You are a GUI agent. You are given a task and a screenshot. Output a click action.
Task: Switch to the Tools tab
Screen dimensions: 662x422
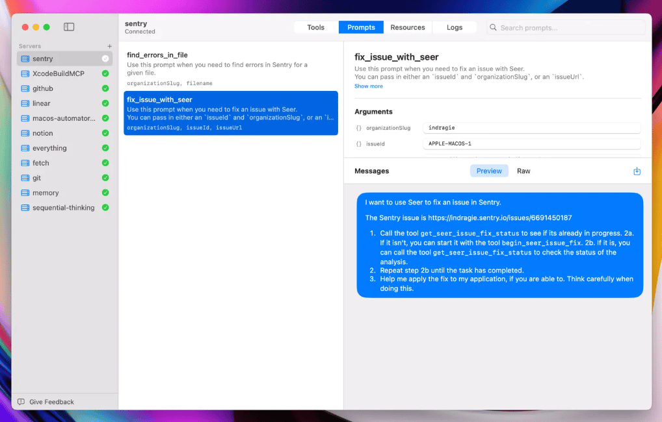click(x=316, y=27)
